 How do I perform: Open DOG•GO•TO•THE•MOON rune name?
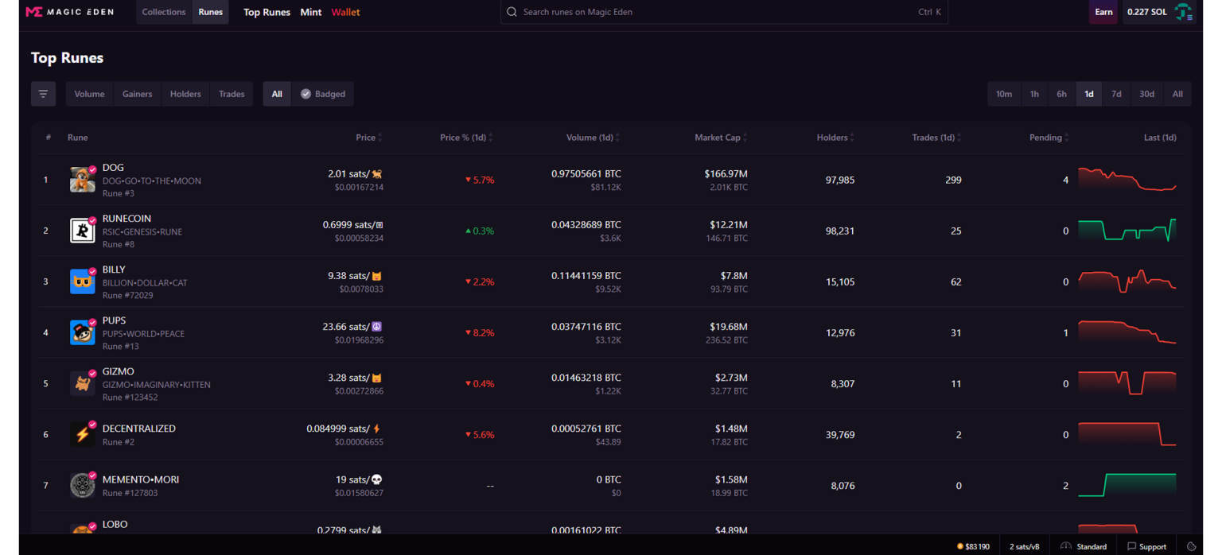(x=152, y=180)
